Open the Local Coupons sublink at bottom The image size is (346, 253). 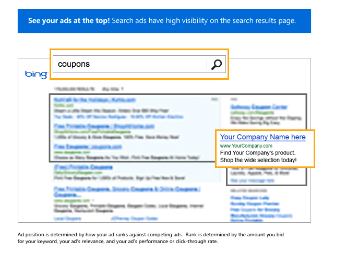(x=67, y=219)
